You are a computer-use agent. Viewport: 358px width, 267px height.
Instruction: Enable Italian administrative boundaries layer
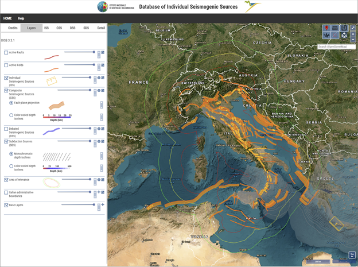click(x=6, y=192)
